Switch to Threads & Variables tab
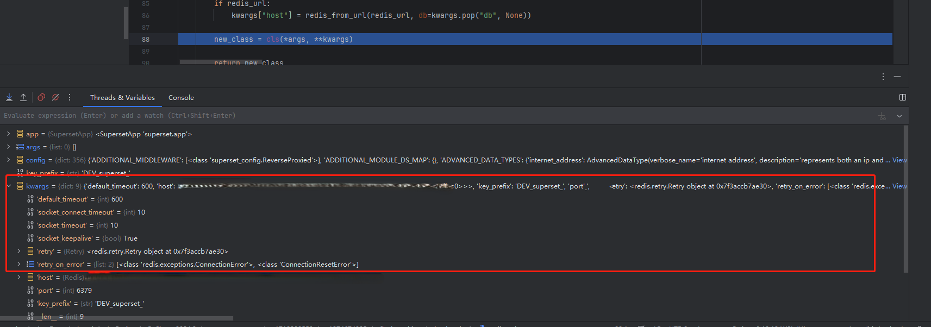The height and width of the screenshot is (327, 931). pos(122,98)
